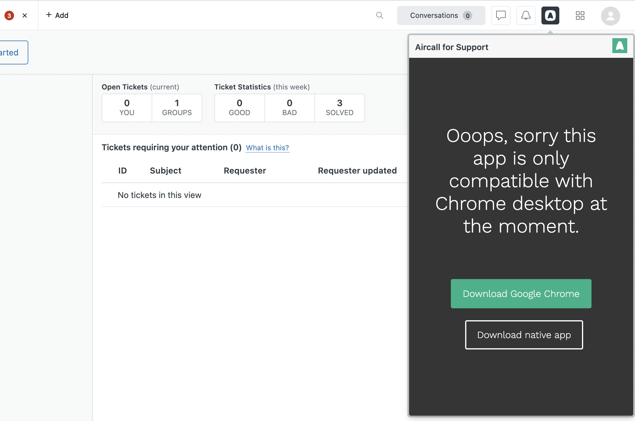Toggle the Aircall app icon in top bar
The width and height of the screenshot is (635, 421).
(x=550, y=16)
